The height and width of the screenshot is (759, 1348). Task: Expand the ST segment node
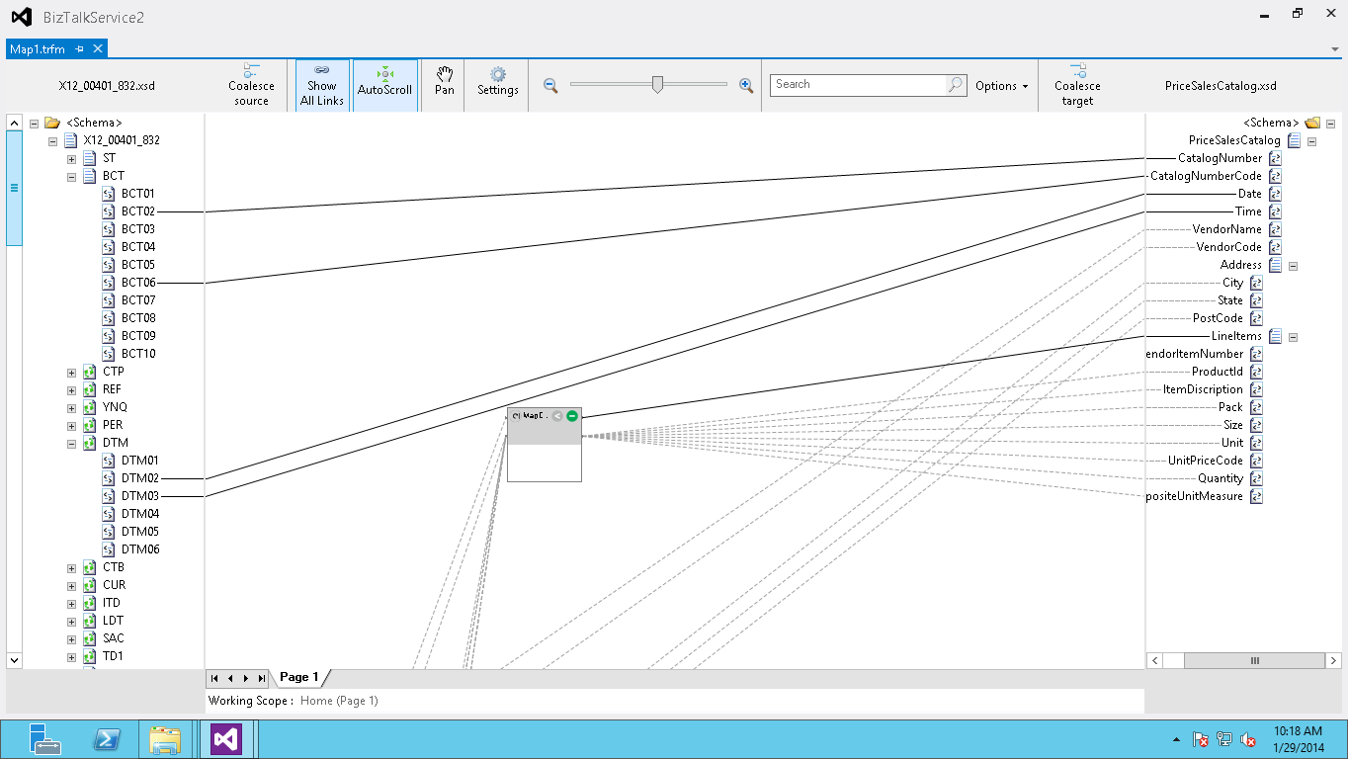(71, 158)
